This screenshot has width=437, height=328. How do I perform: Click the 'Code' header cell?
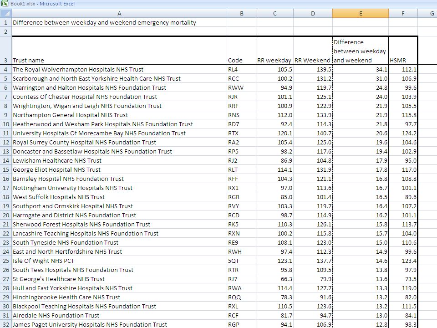(x=241, y=51)
